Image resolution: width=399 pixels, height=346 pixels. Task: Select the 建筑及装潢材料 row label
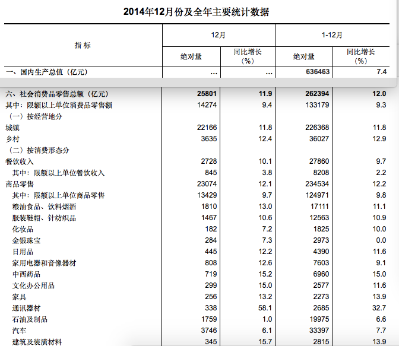point(37,342)
